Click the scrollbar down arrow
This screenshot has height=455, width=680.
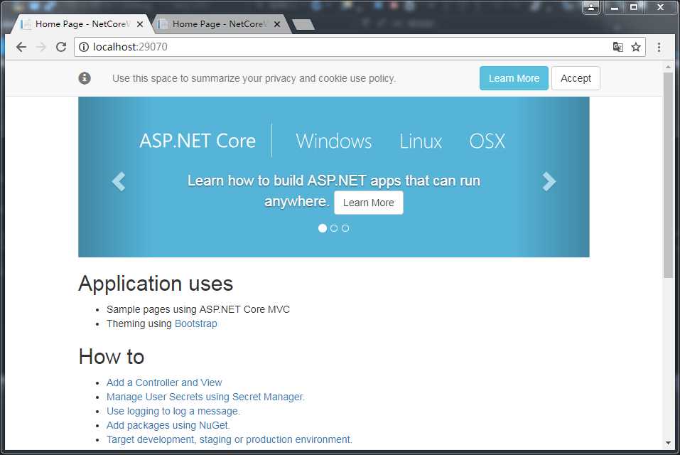668,443
